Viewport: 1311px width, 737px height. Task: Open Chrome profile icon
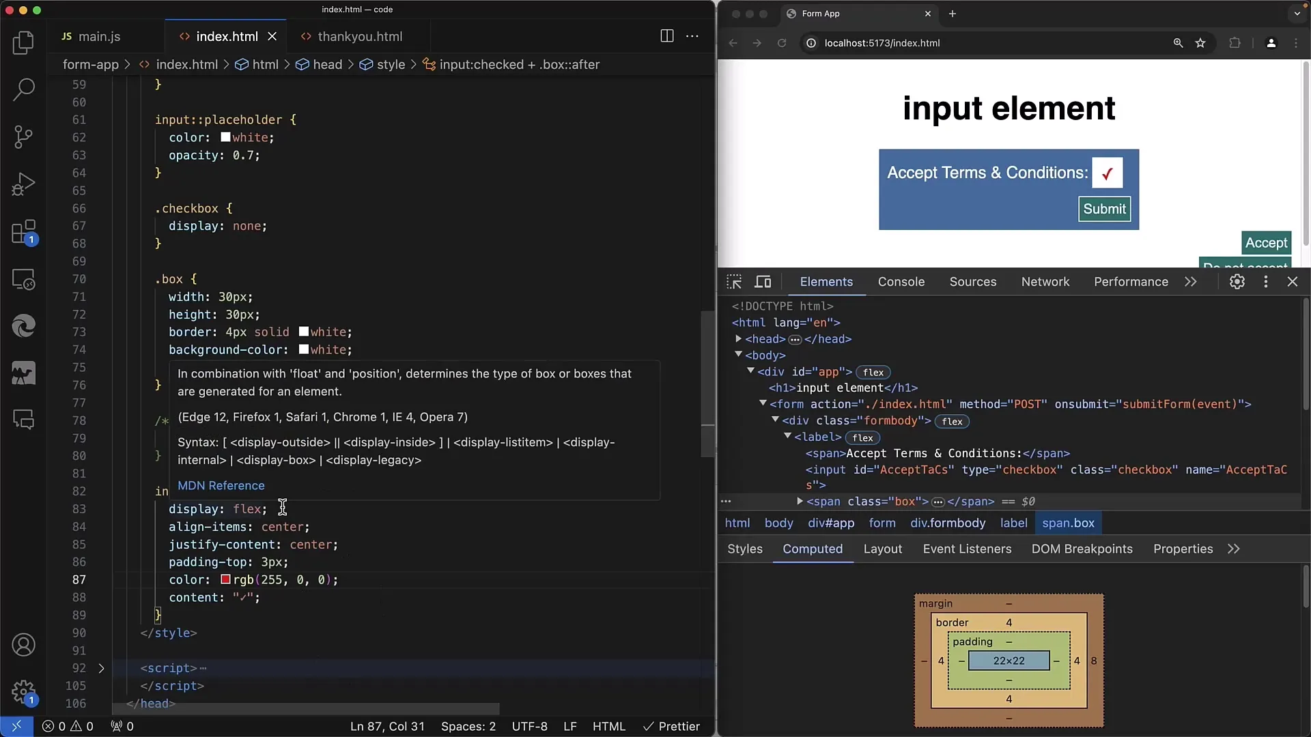(1271, 43)
